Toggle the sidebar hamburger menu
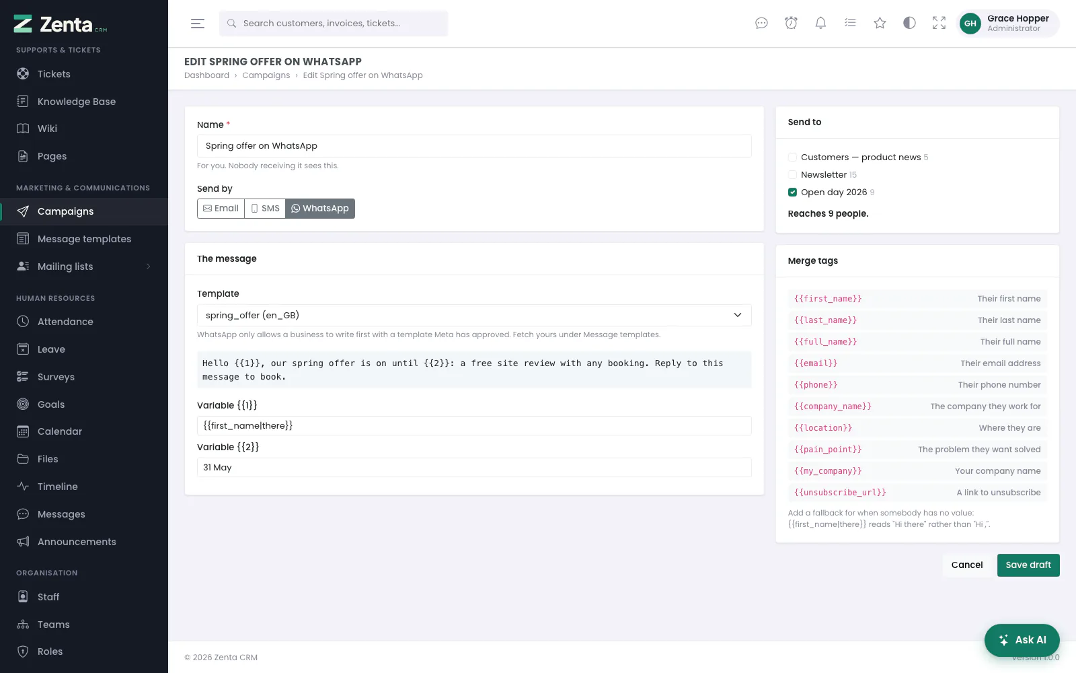This screenshot has height=673, width=1076. coord(197,24)
